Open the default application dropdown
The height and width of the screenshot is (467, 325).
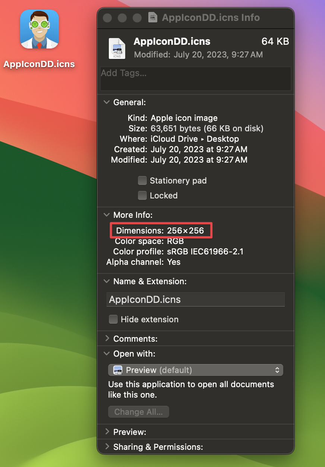tap(277, 370)
